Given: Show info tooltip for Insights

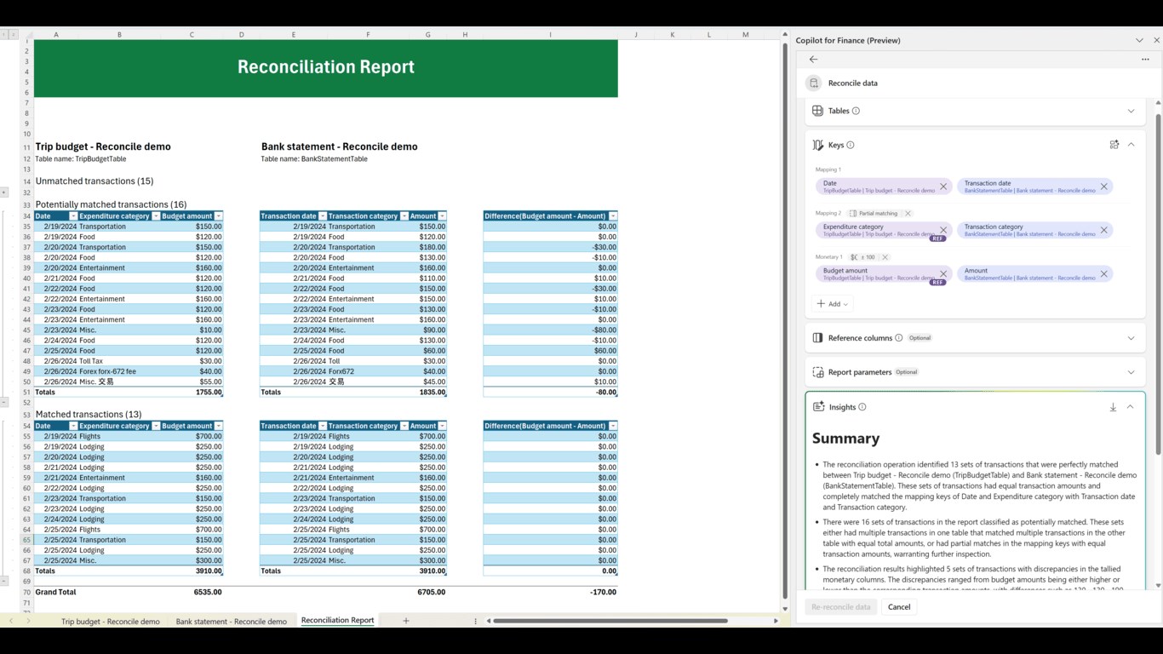Looking at the screenshot, I should 862,407.
